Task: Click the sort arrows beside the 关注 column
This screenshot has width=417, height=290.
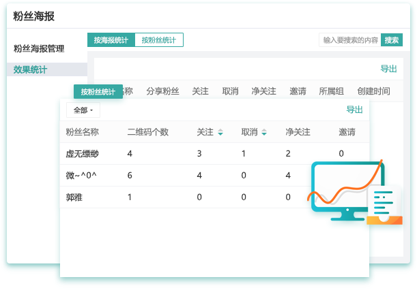Action: pos(220,133)
